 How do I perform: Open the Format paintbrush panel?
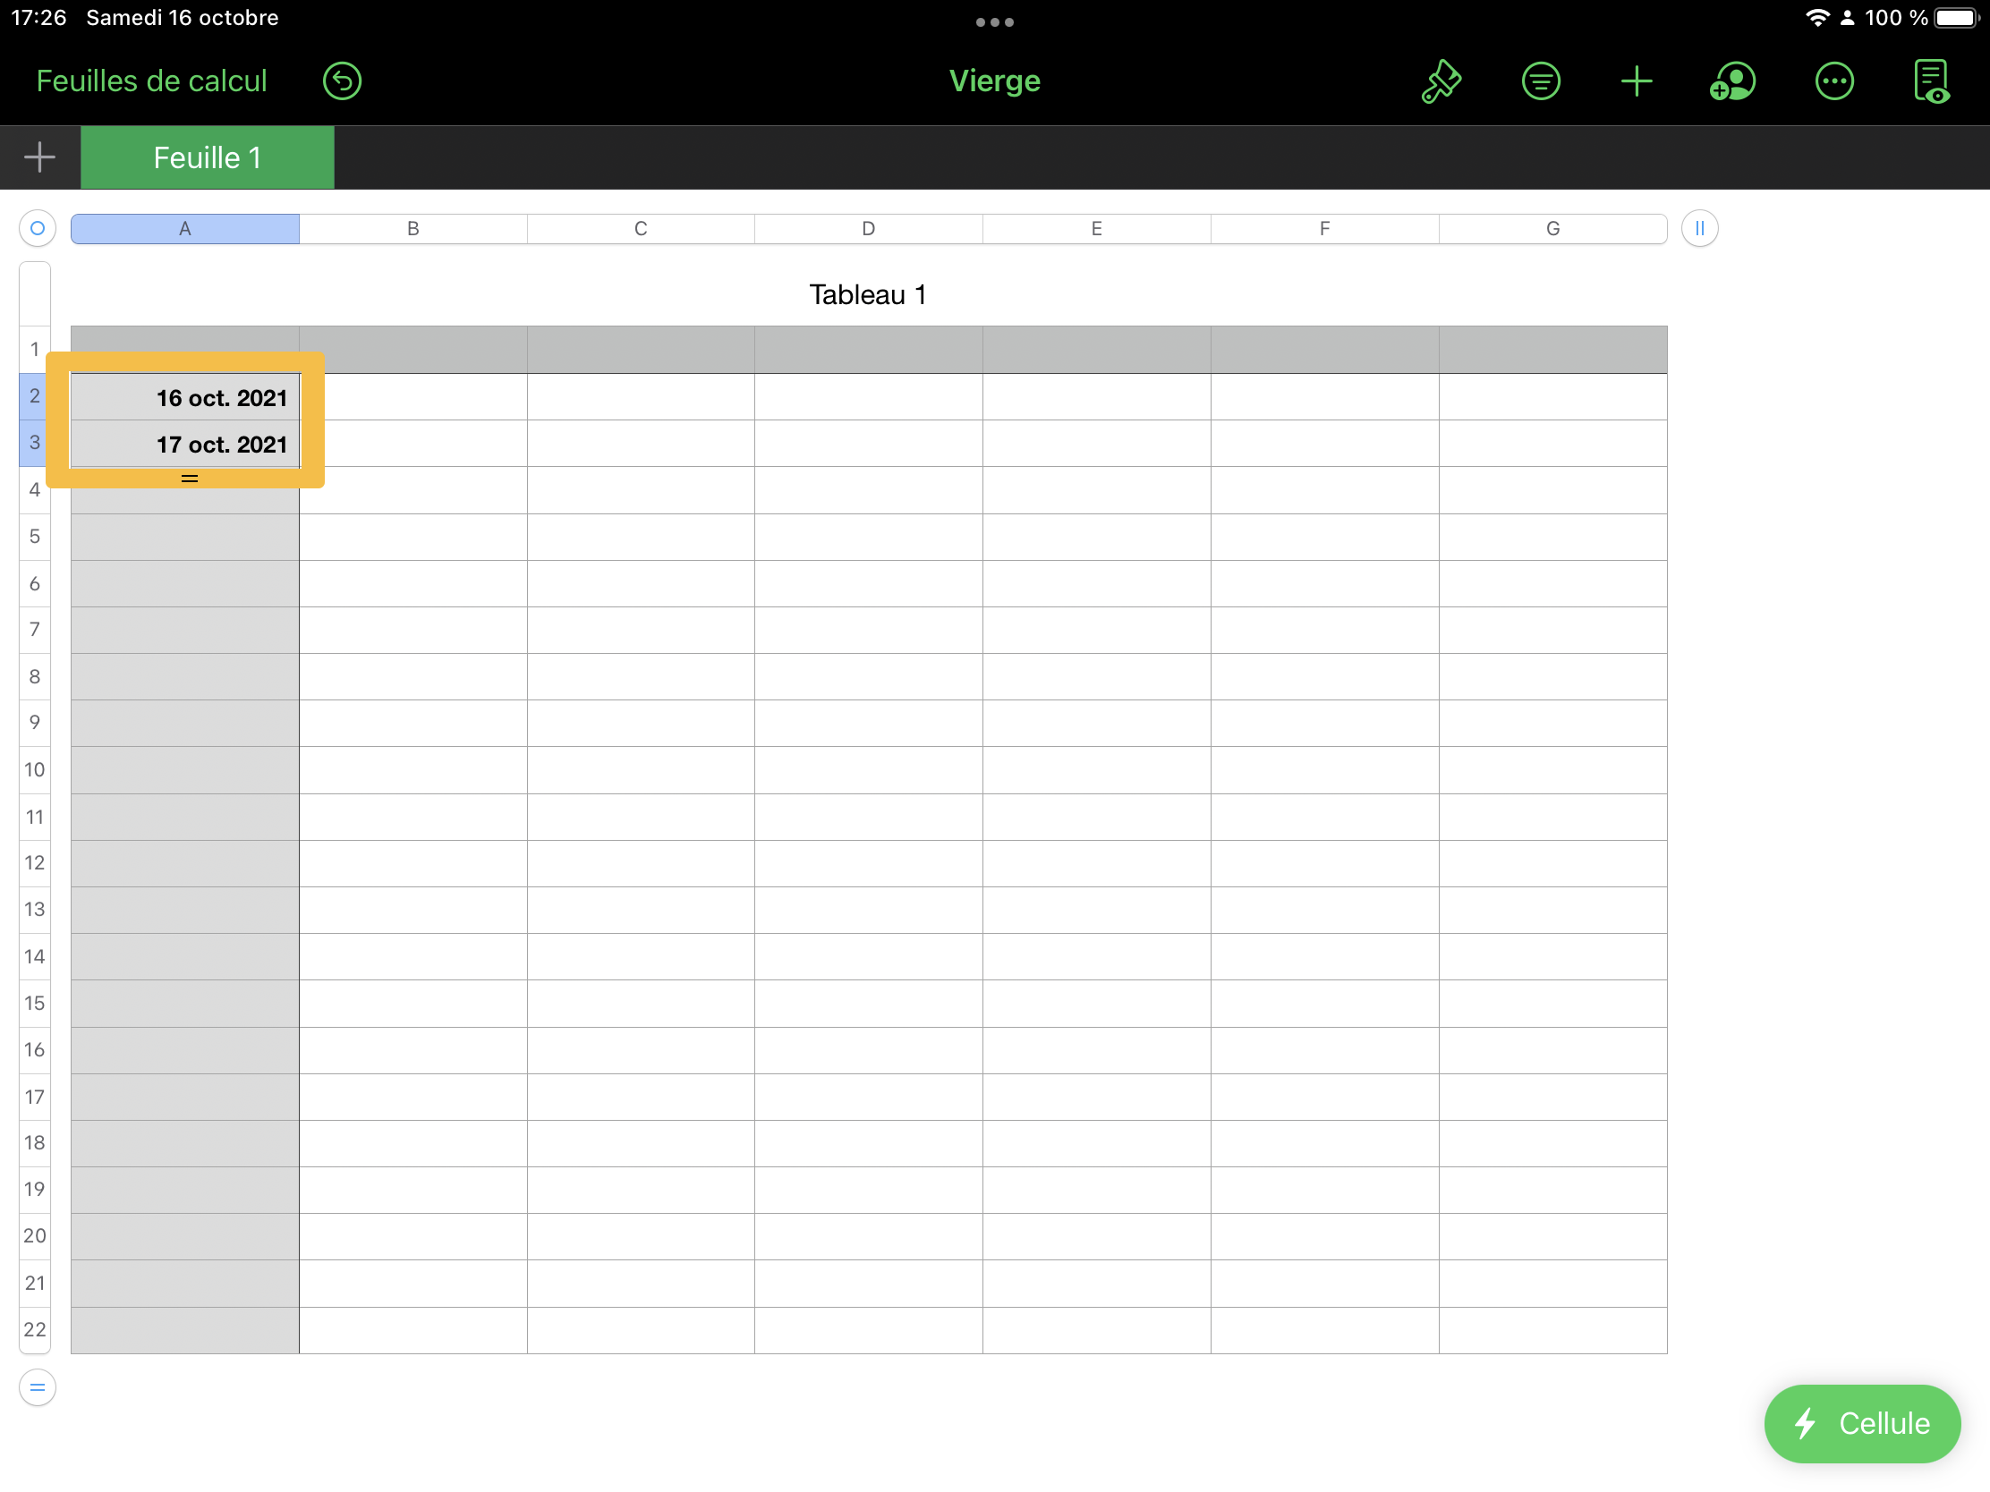[x=1441, y=81]
